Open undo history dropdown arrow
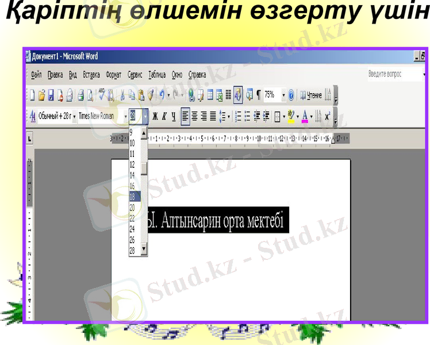 click(x=168, y=95)
